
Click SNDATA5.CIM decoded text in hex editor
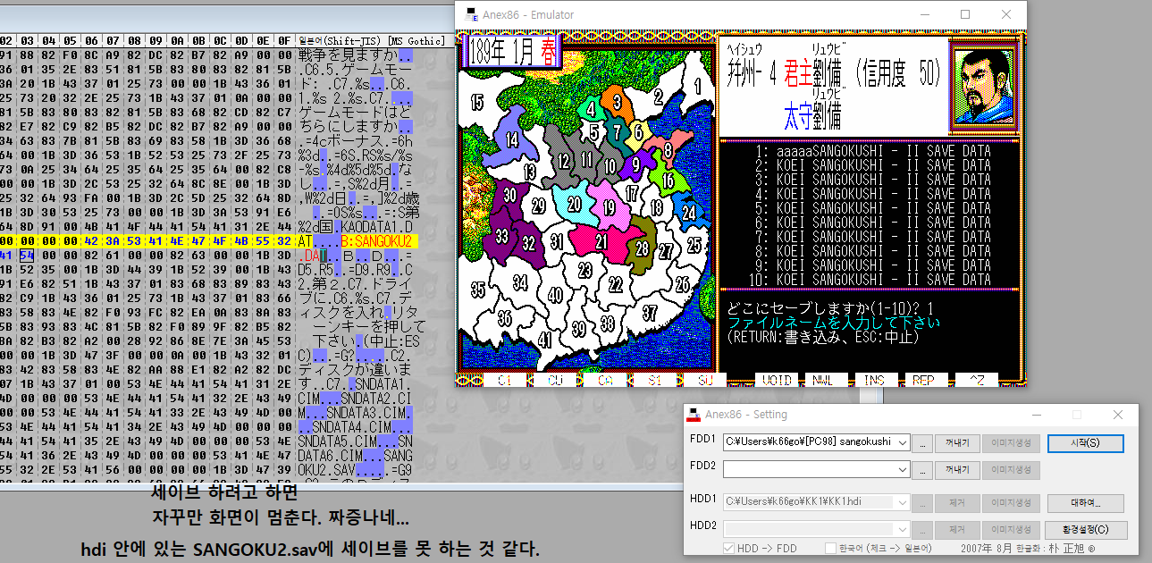338,441
